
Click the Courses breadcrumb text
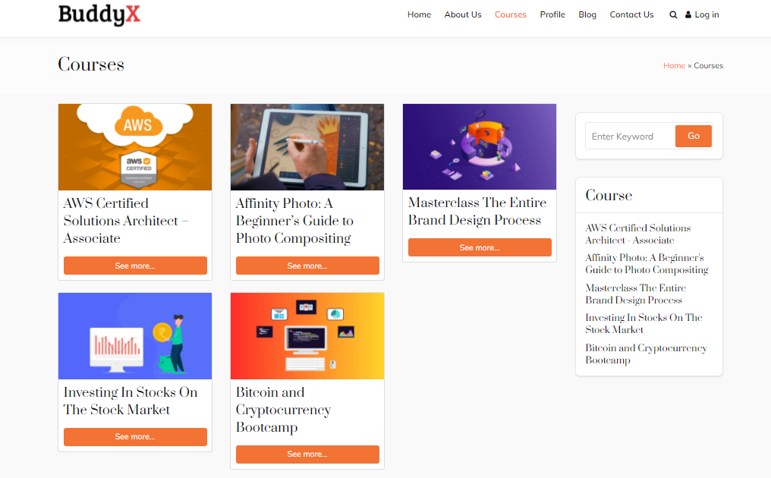click(x=708, y=65)
